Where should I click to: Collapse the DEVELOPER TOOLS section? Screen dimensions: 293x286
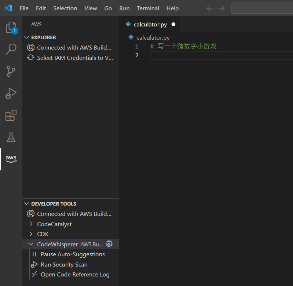pos(27,203)
